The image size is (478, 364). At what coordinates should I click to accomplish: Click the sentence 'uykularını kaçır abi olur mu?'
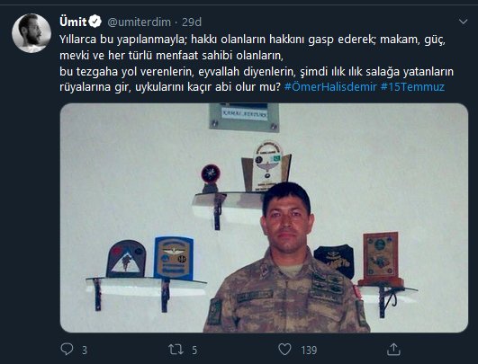(208, 87)
